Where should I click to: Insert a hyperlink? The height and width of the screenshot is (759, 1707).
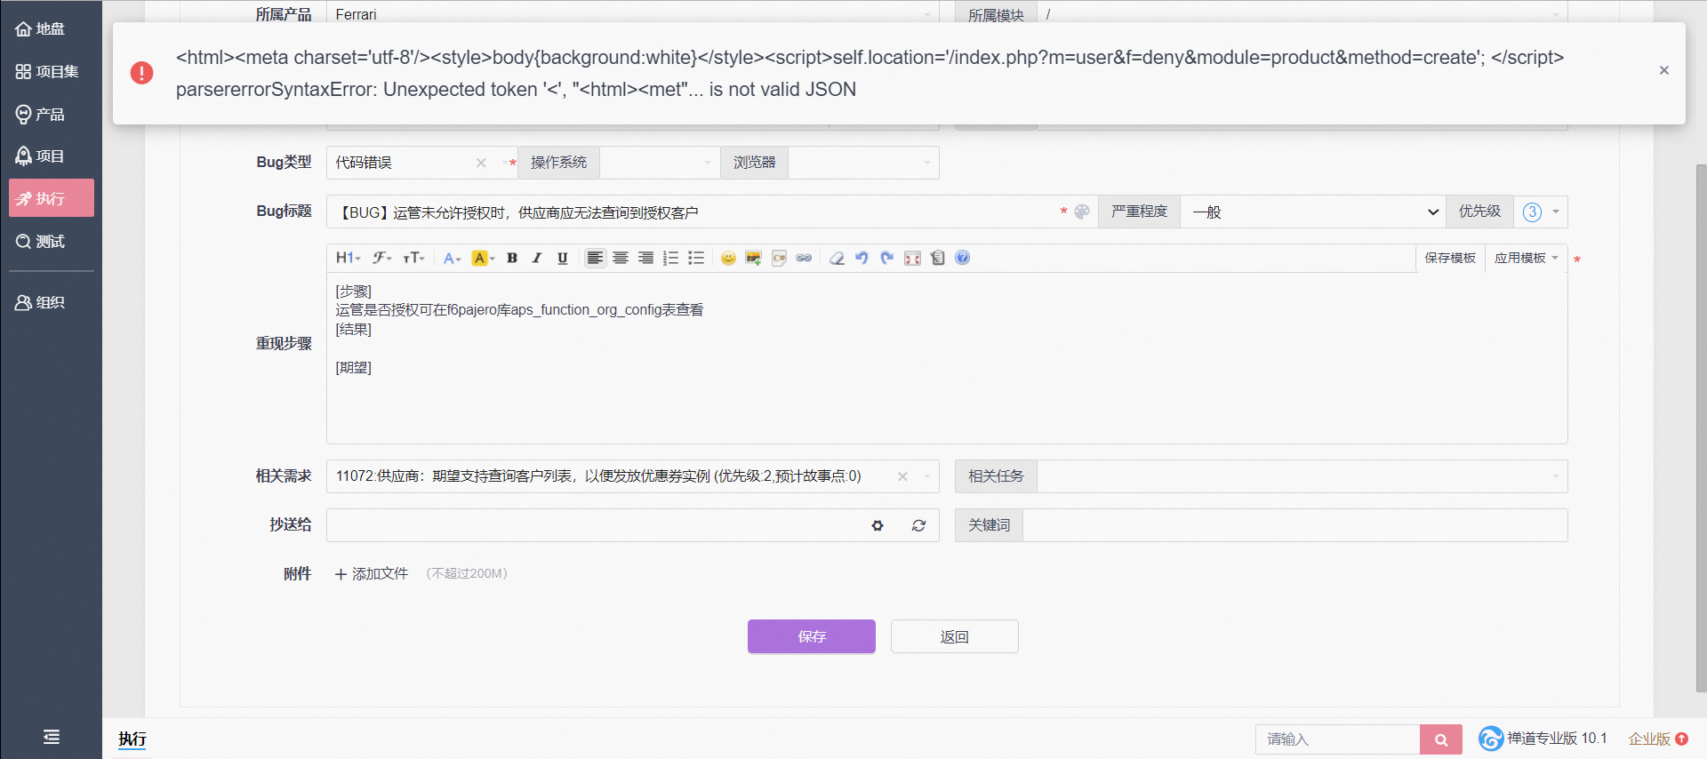804,258
